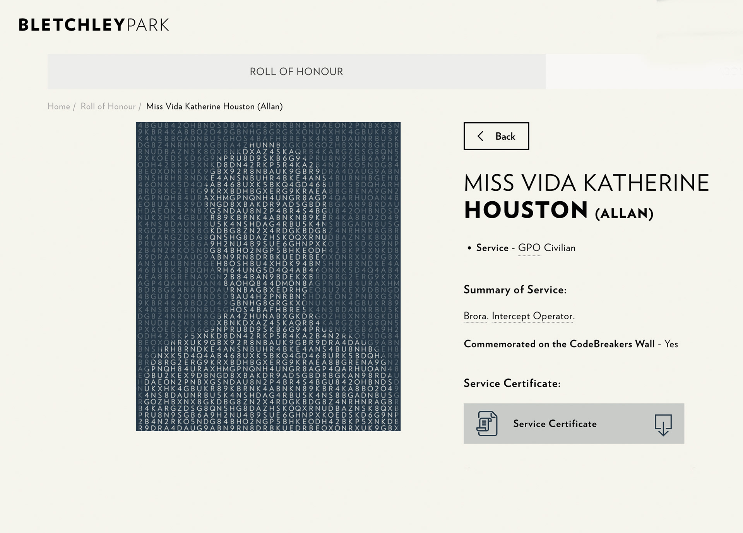
Task: Open the Roll of Honour tab
Action: click(296, 72)
